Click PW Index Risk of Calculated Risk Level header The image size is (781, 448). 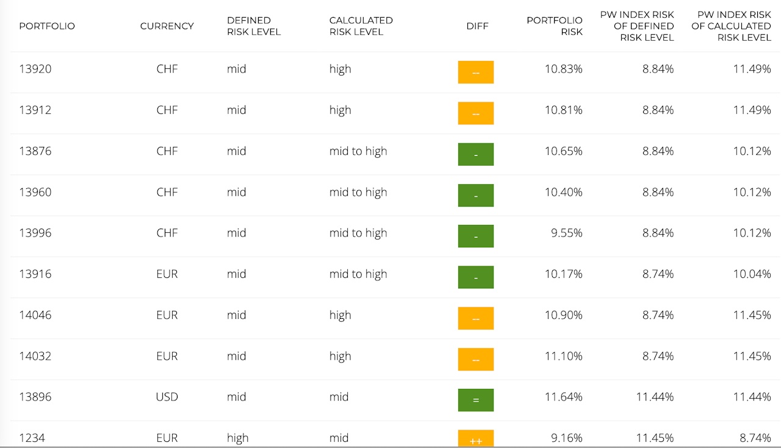pyautogui.click(x=731, y=26)
